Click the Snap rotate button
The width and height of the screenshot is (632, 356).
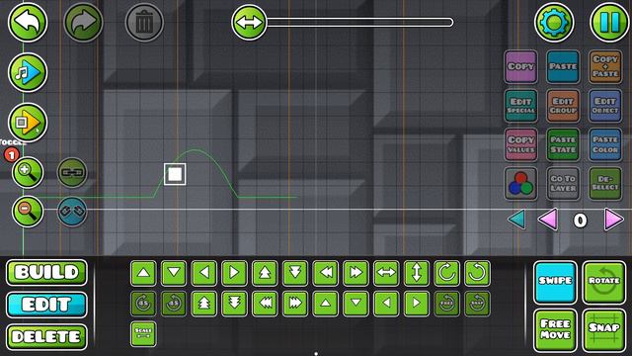tap(477, 304)
